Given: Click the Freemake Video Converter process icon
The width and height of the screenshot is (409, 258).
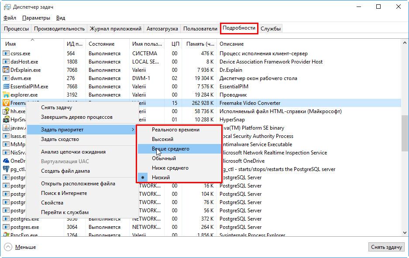Looking at the screenshot, I should click(x=6, y=103).
